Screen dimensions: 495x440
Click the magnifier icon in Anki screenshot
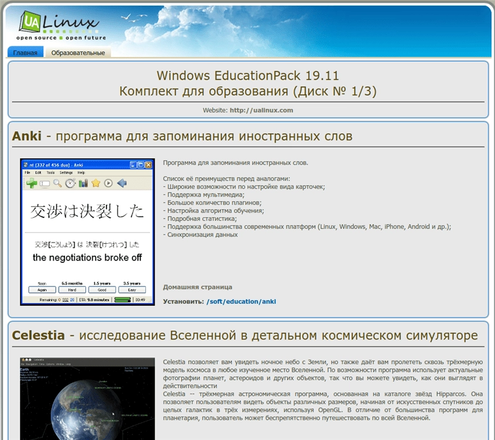tap(58, 183)
